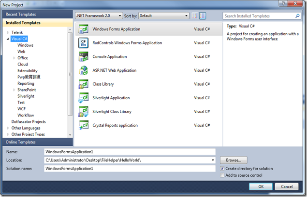The width and height of the screenshot is (307, 197).
Task: Select the Silverlight Application template name
Action: tap(111, 98)
